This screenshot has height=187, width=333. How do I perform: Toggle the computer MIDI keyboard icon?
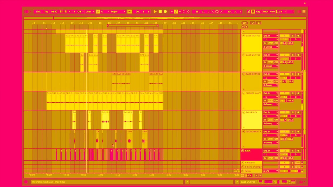tap(253, 11)
